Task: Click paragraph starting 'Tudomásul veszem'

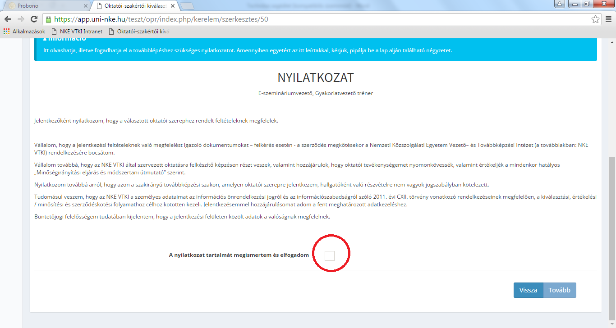Action: click(316, 201)
